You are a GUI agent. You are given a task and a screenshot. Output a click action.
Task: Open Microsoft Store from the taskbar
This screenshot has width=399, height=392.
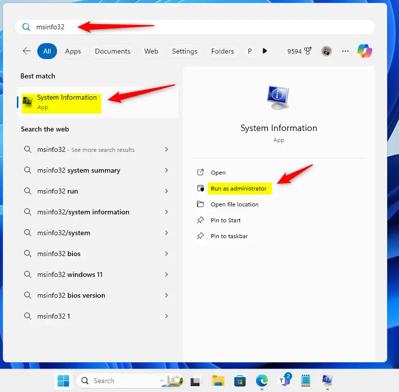point(240,381)
